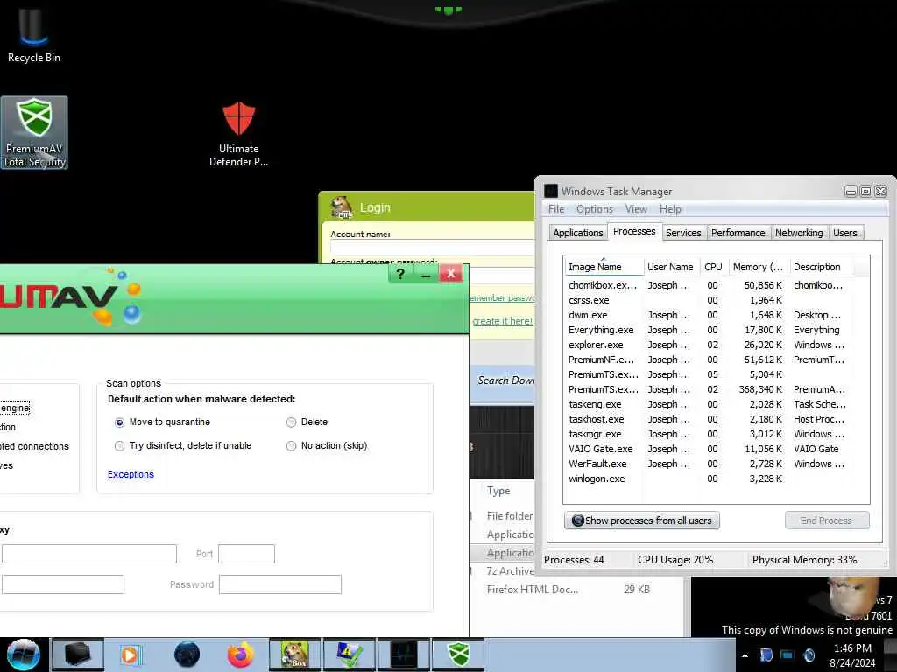Switch to the Users tab
Viewport: 897px width, 672px height.
pyautogui.click(x=844, y=233)
